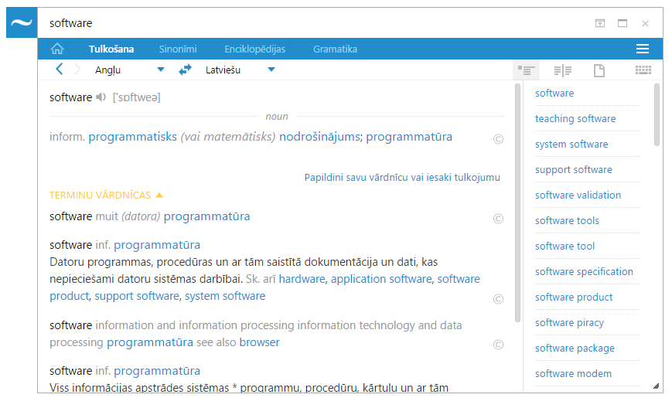Click in the search field containing software
Viewport: 672px width, 408px height.
pyautogui.click(x=309, y=23)
